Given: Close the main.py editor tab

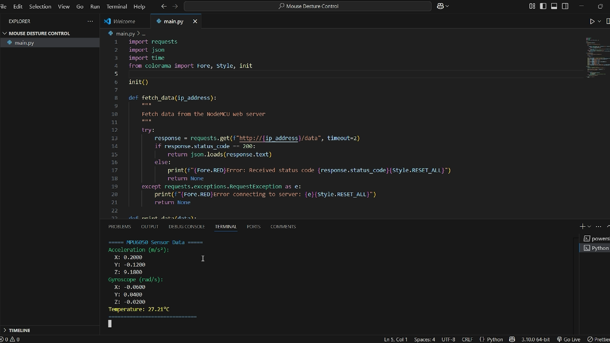Looking at the screenshot, I should 195,21.
